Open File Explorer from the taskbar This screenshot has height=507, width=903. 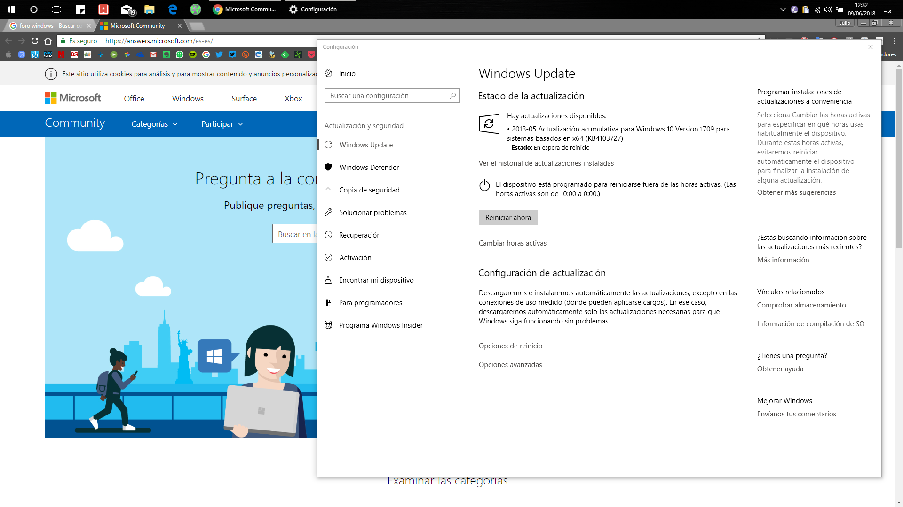pyautogui.click(x=150, y=9)
